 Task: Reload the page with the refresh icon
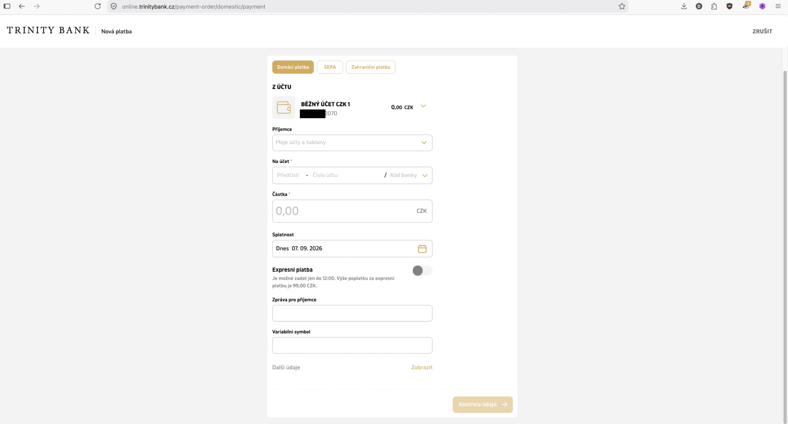[x=98, y=6]
